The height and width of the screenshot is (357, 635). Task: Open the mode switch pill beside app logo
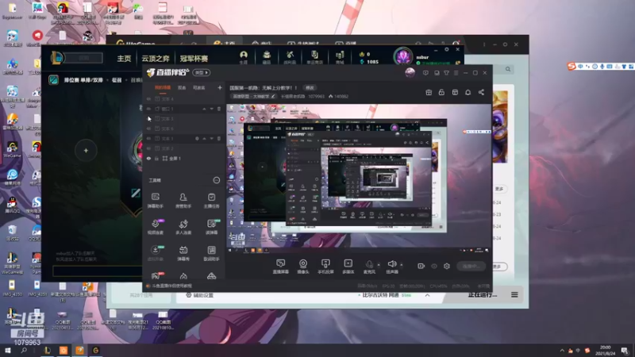tap(202, 72)
